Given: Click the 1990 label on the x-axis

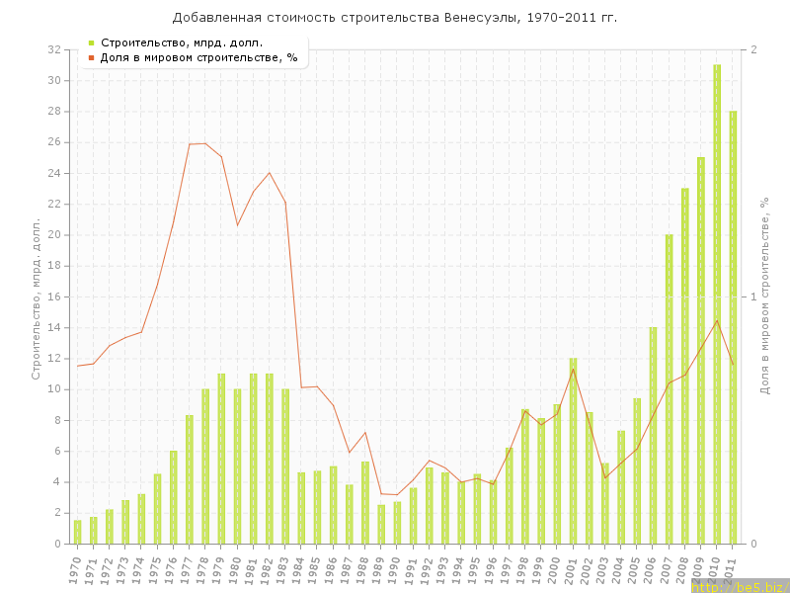Looking at the screenshot, I should (395, 569).
